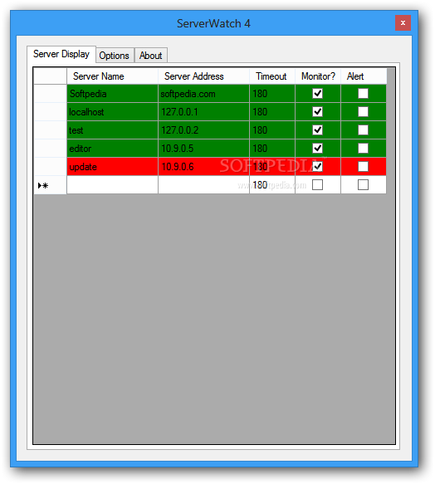This screenshot has width=435, height=484.
Task: Select timeout 180 in test row
Action: 272,130
